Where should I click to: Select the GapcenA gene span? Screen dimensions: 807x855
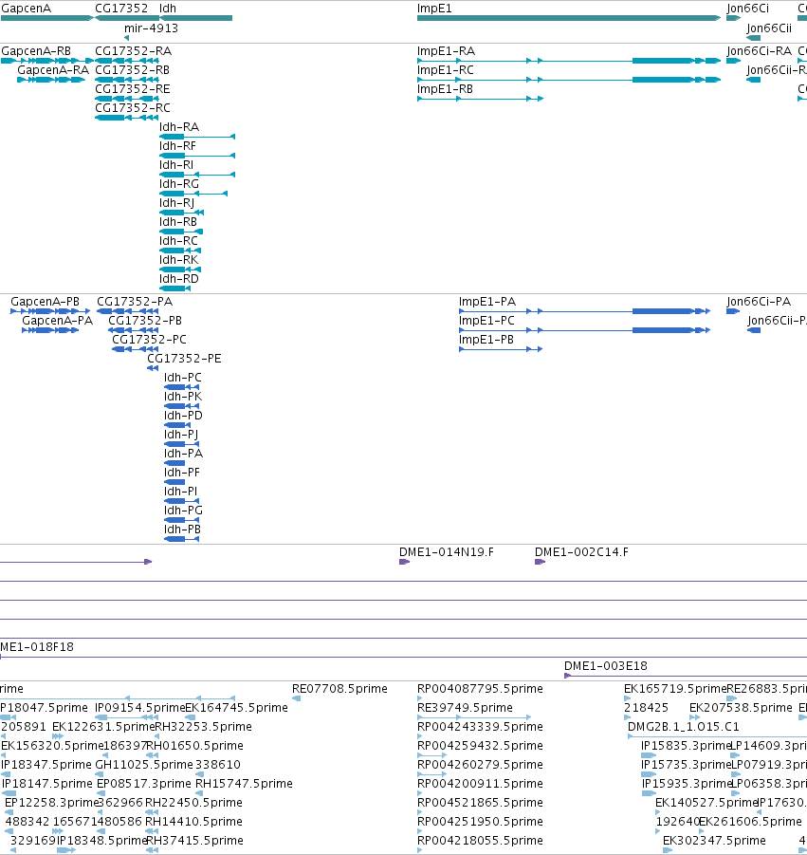(47, 18)
